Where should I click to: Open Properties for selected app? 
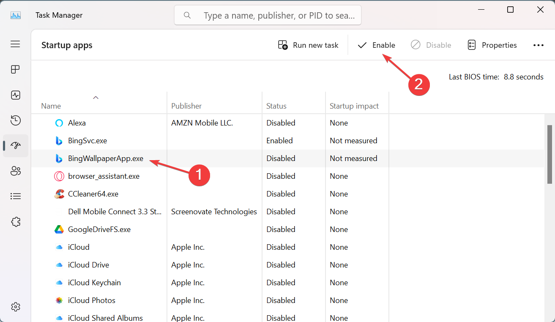pyautogui.click(x=492, y=45)
